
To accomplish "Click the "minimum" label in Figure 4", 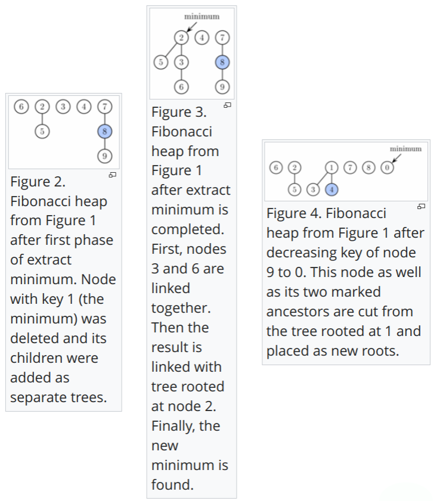I will pos(405,148).
